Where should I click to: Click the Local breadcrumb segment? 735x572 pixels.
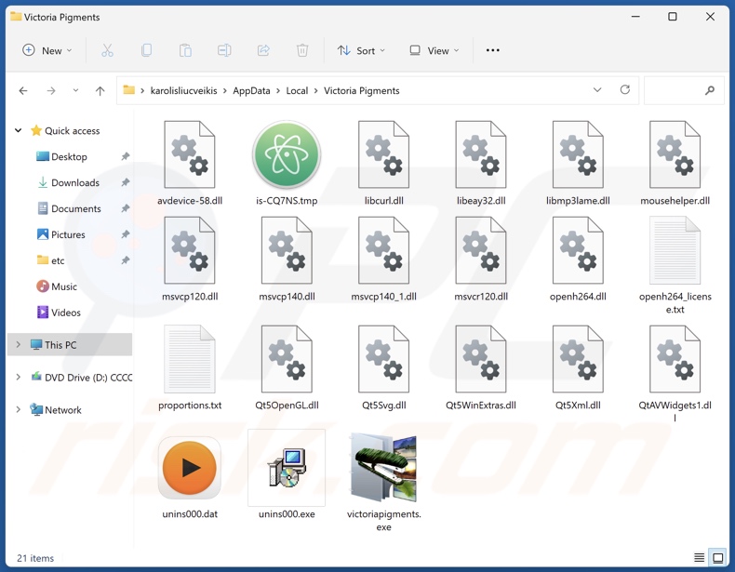pos(297,90)
